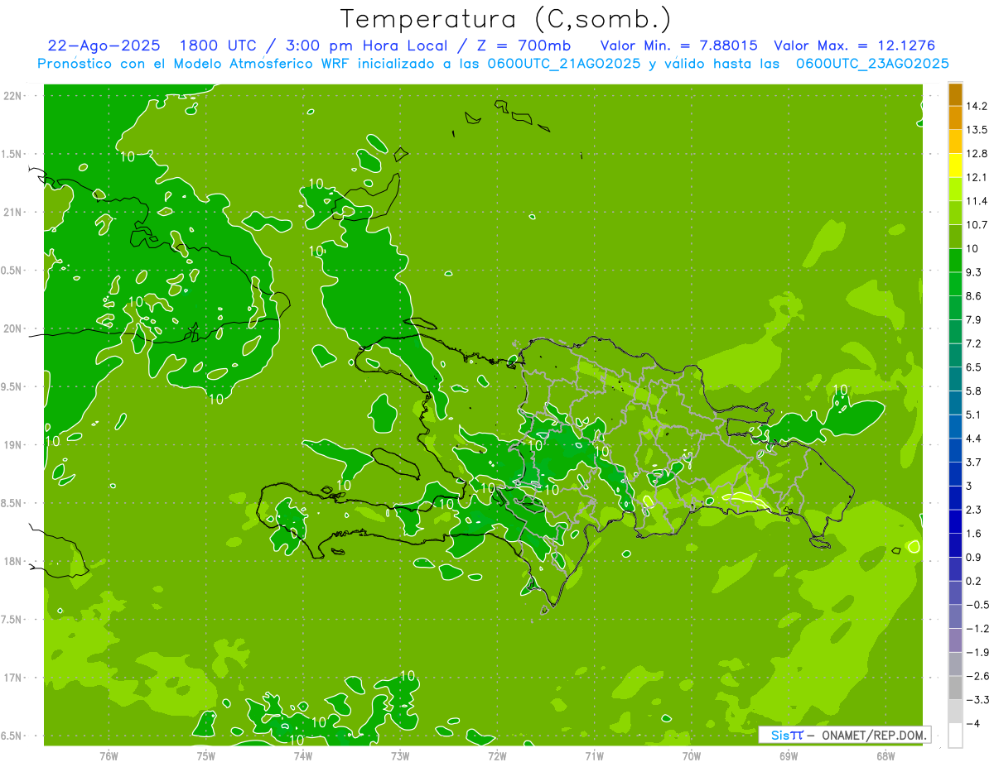Click the "73W" longitude axis label

pos(400,755)
